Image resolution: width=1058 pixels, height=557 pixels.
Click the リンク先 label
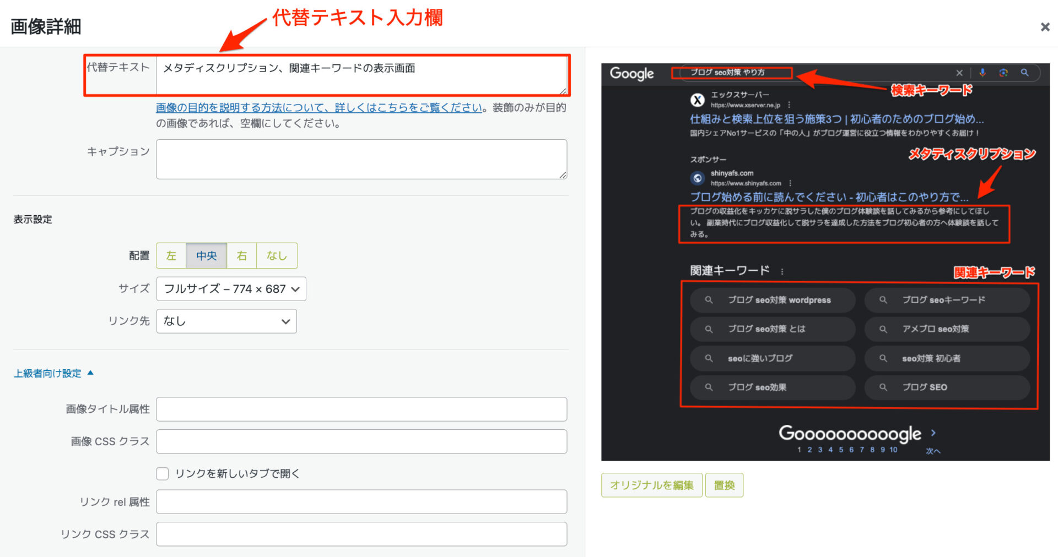tap(129, 321)
